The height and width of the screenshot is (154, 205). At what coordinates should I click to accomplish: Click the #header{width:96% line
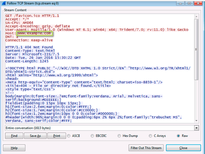coord(94,117)
